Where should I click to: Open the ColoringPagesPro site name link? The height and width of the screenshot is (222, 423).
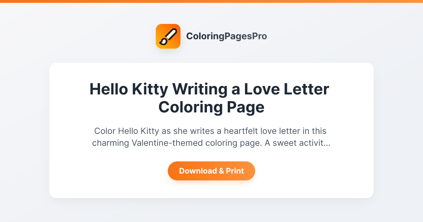(x=227, y=36)
